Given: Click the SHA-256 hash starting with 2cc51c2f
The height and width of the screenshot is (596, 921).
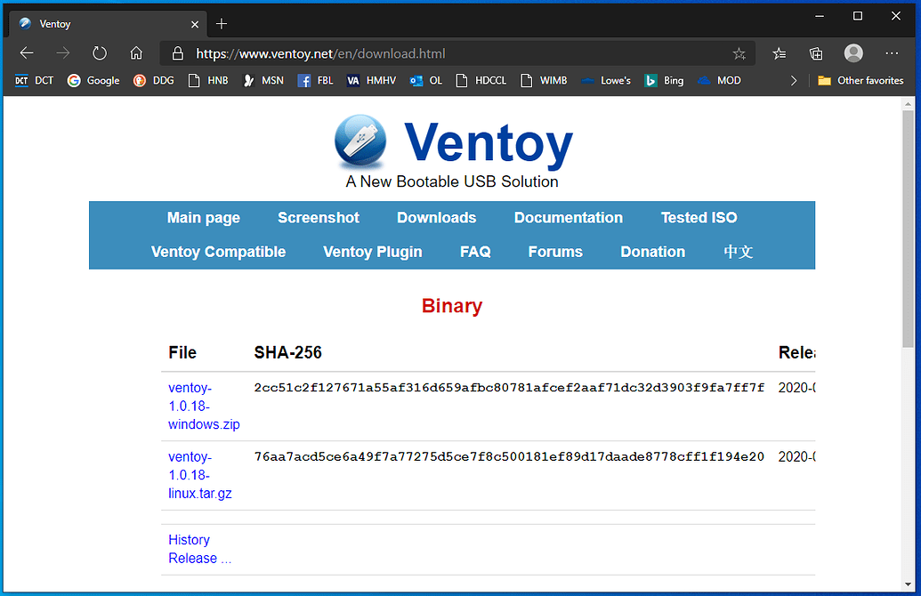Looking at the screenshot, I should 509,388.
